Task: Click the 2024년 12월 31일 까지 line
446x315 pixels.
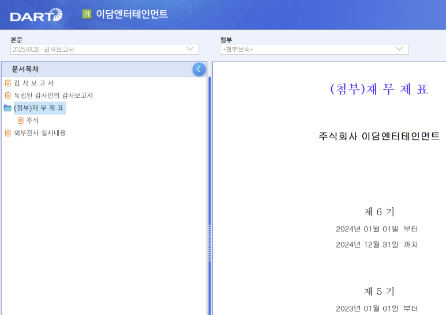Action: point(377,245)
